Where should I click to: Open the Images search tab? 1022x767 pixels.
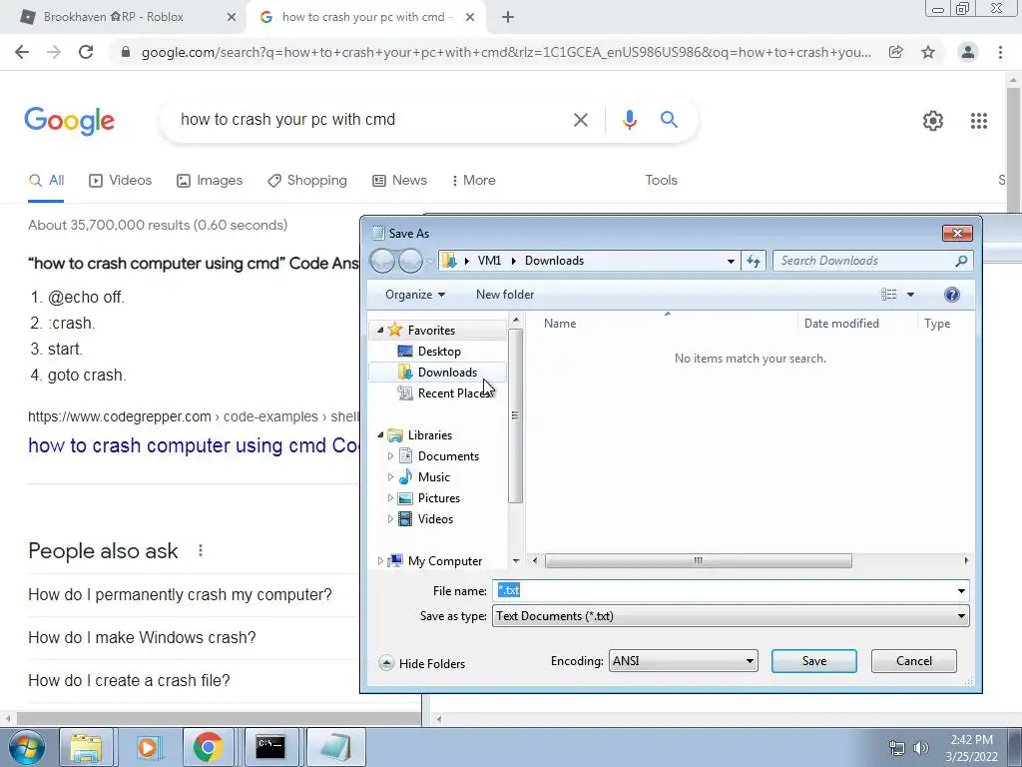tap(210, 180)
